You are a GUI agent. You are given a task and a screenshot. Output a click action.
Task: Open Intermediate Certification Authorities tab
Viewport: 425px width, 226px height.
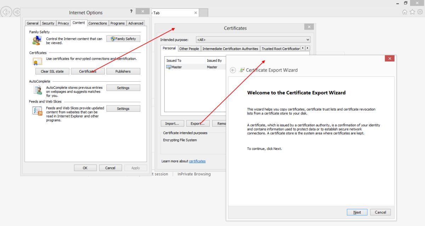point(230,49)
